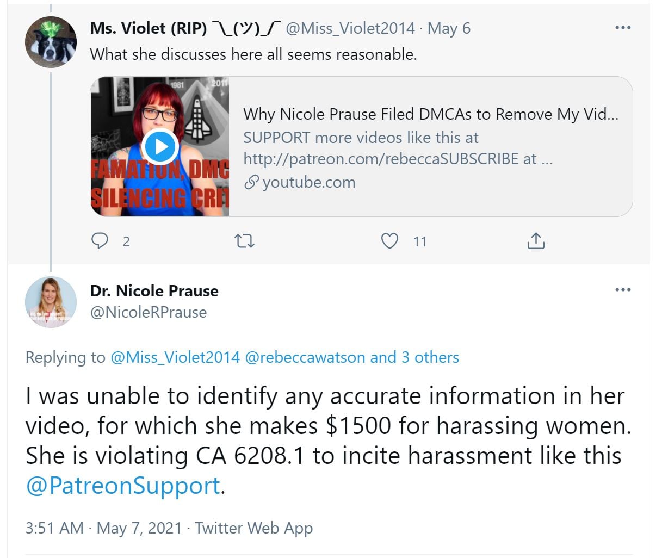Open the @Miss_Violet2014 reply mention
The image size is (662, 558).
[x=175, y=357]
